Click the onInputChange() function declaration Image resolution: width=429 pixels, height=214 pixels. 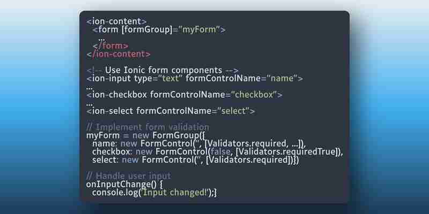[x=125, y=184]
